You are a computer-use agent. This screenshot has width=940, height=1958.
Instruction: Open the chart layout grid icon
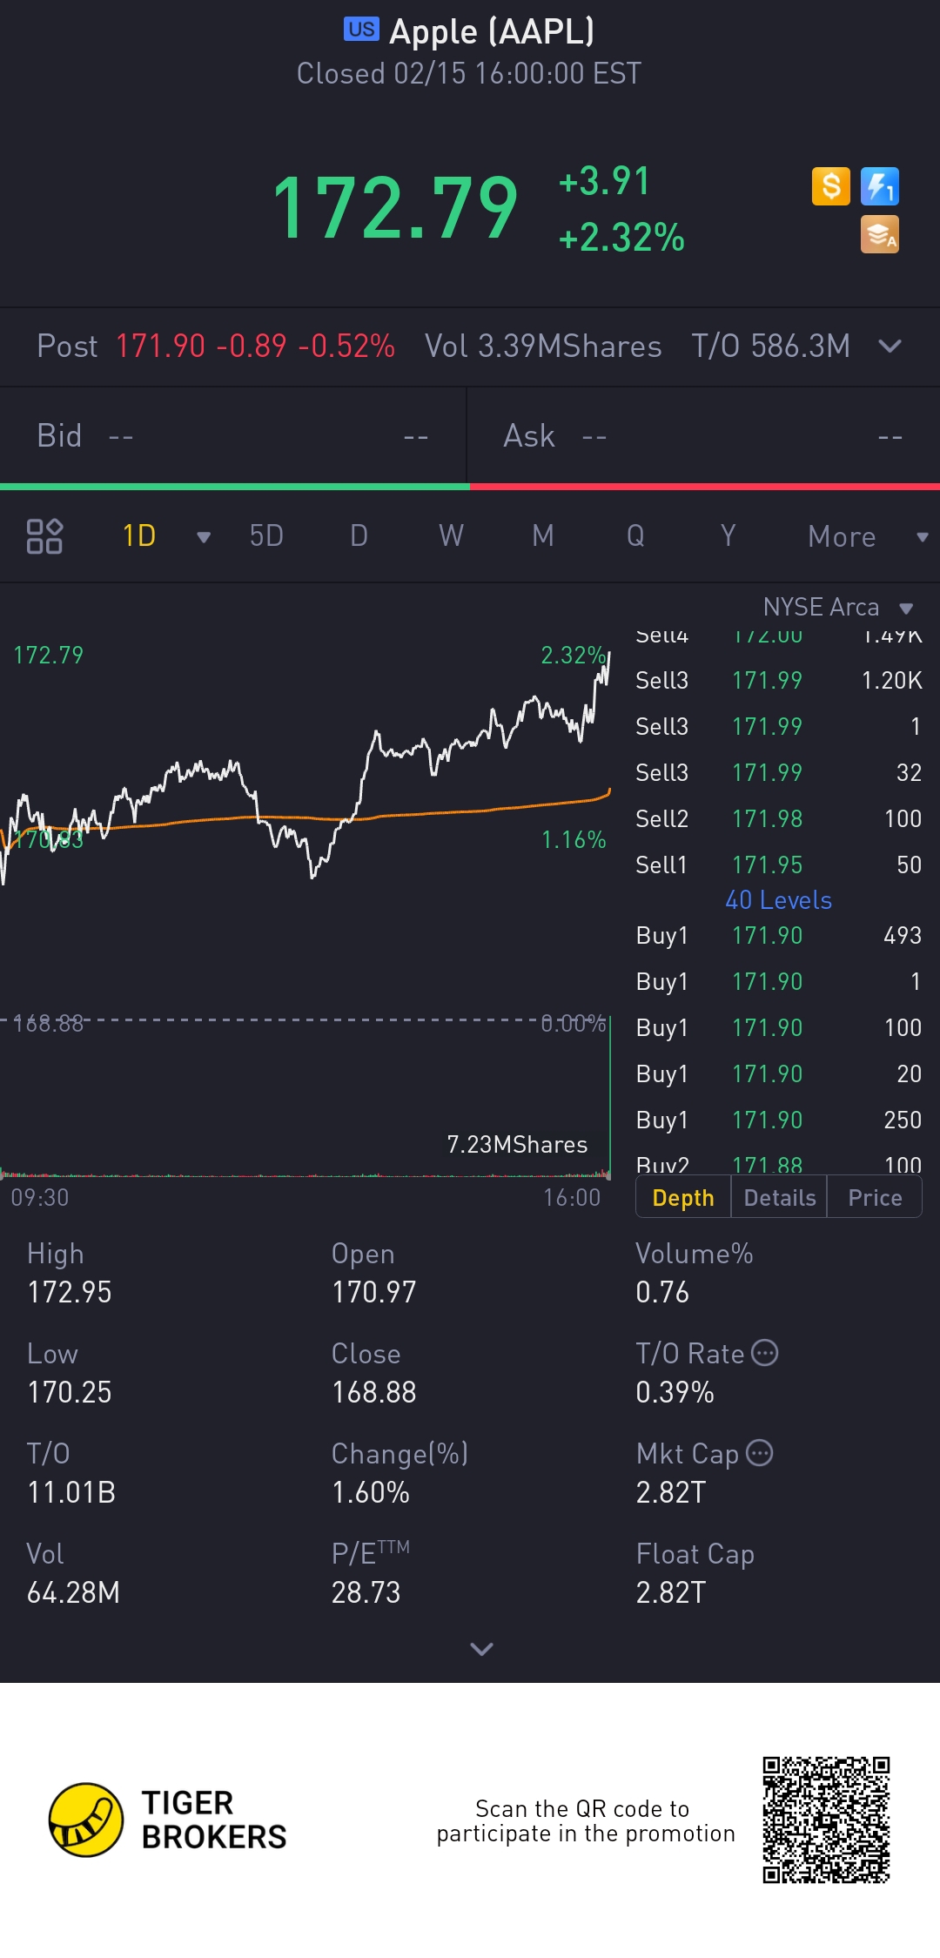click(44, 536)
